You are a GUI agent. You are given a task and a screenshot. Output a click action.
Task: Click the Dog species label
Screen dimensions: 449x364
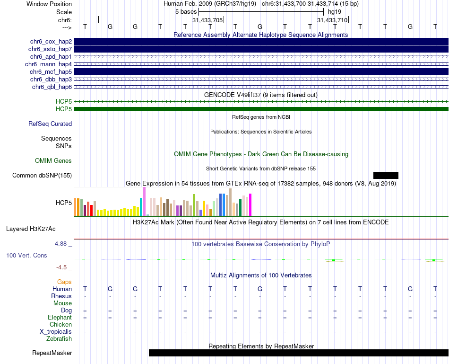66,311
